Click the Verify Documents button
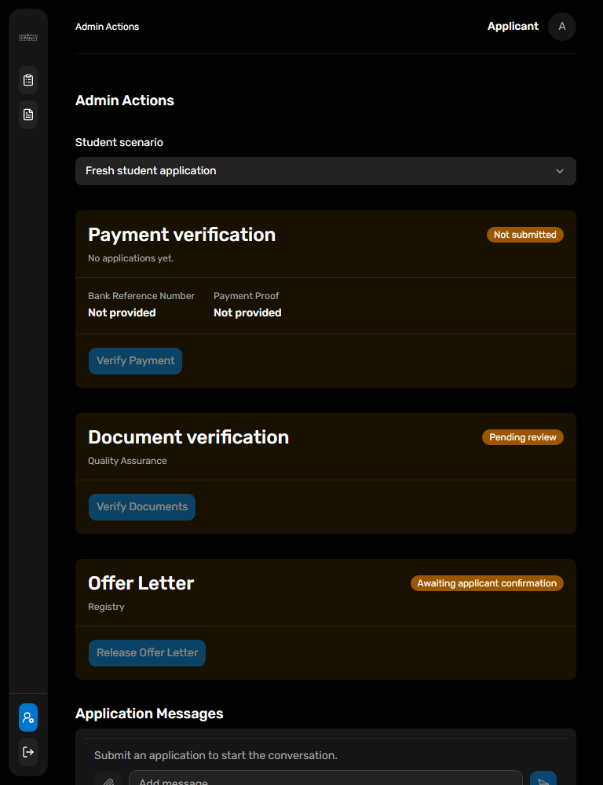This screenshot has width=603, height=785. [x=142, y=507]
